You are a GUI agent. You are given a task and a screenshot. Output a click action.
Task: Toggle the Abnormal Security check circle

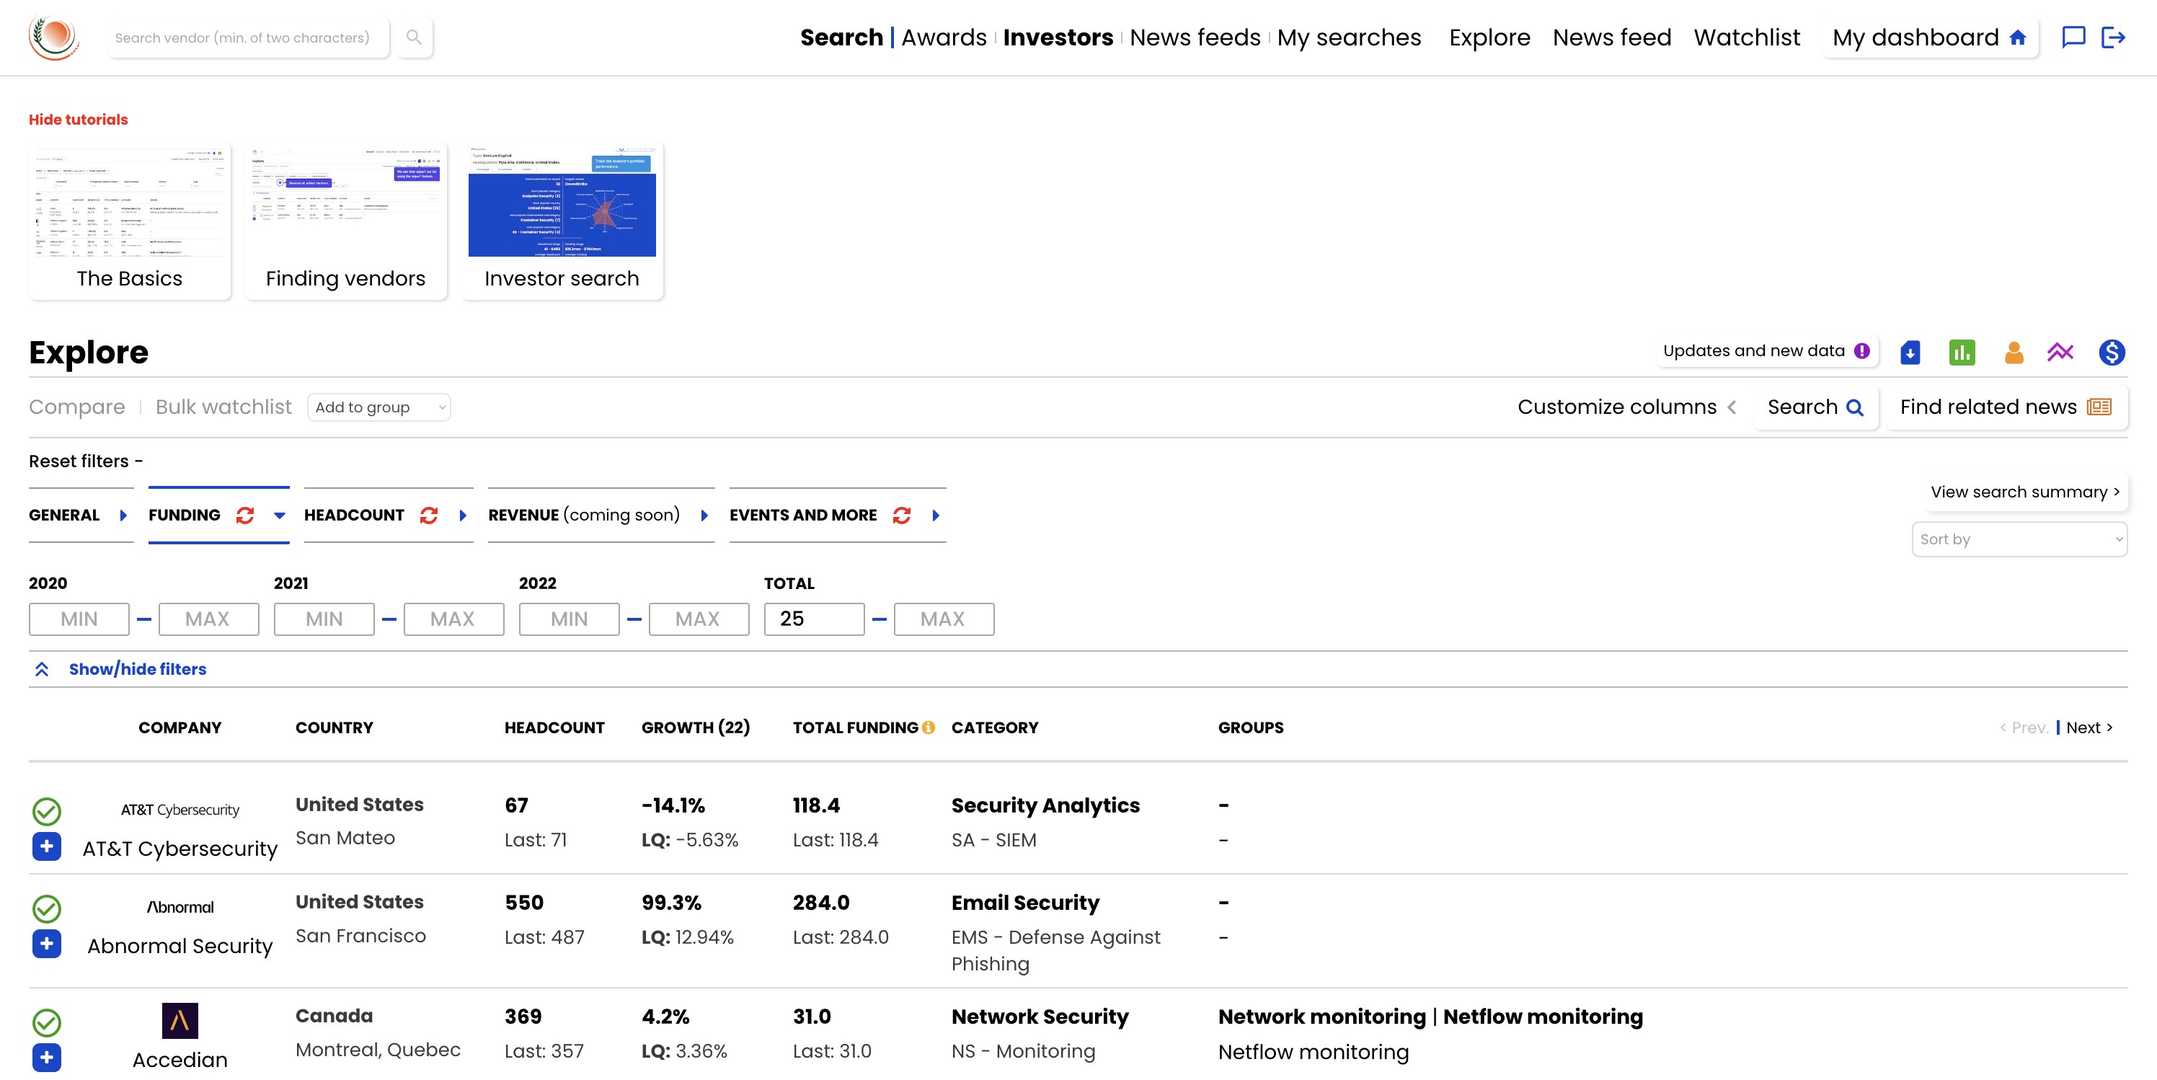tap(47, 908)
